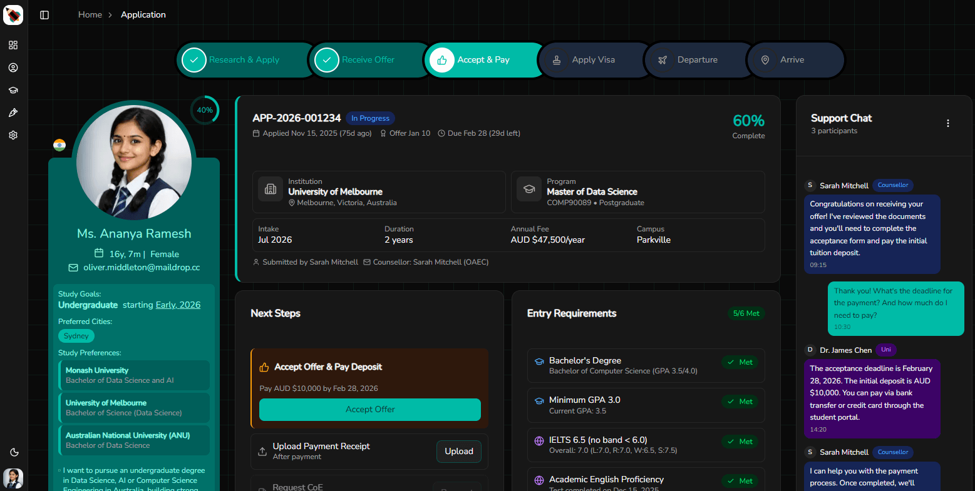Toggle the sidebar collapse button
Image resolution: width=975 pixels, height=491 pixels.
(x=44, y=14)
